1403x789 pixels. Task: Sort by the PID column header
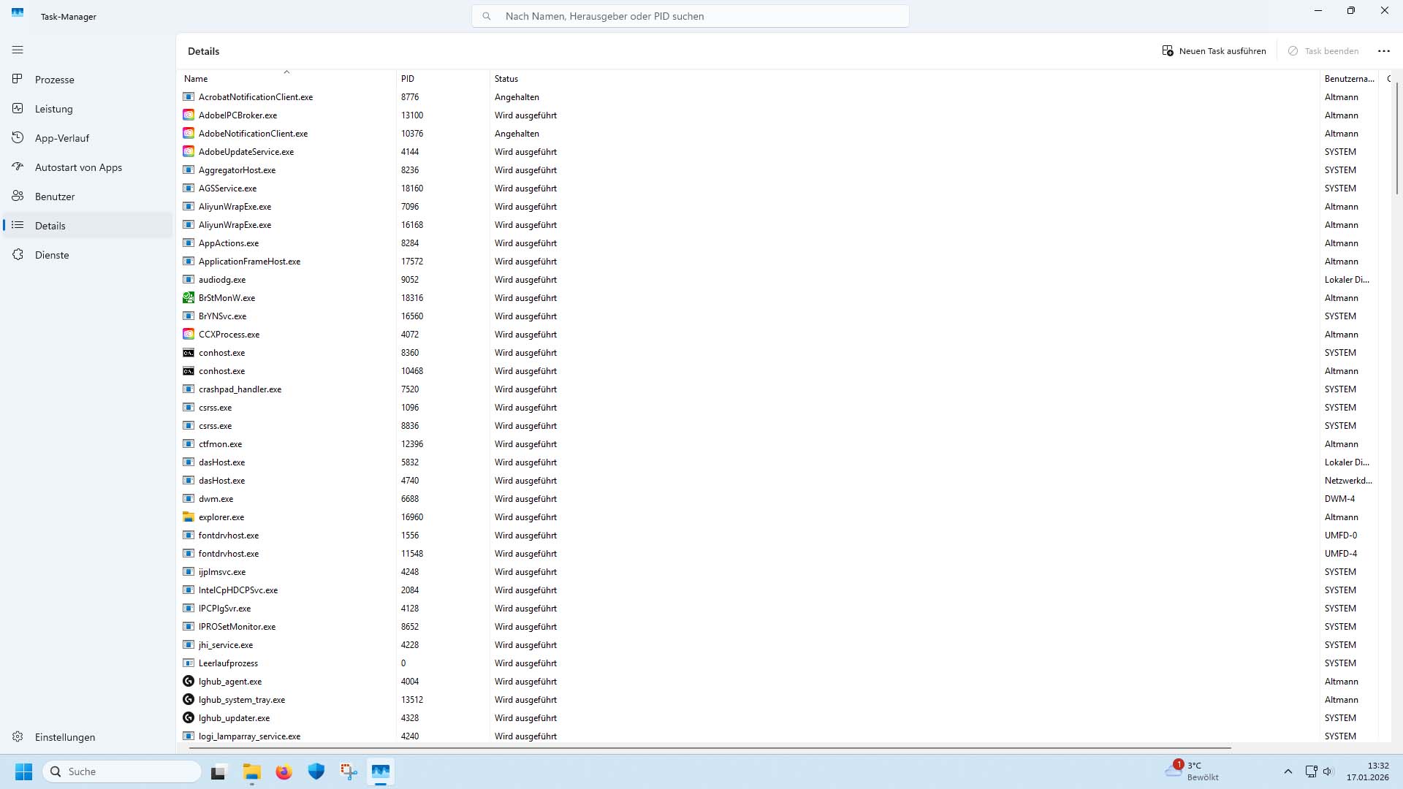(x=408, y=79)
